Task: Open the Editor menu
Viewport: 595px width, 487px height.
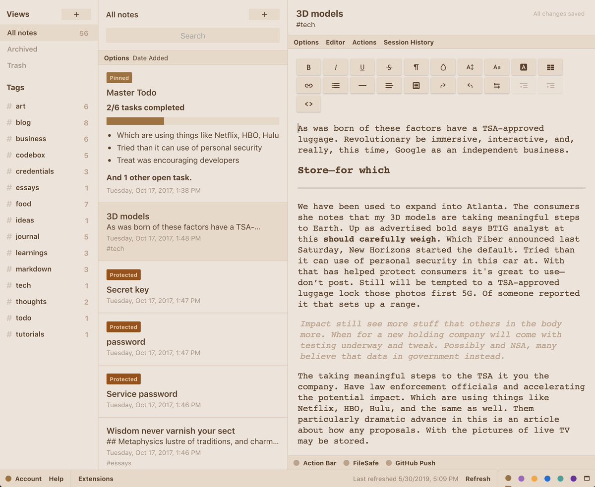Action: coord(335,42)
